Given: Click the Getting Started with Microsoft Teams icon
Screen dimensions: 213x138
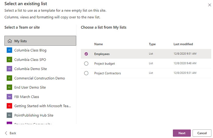Looking at the screenshot, I should tap(9, 106).
